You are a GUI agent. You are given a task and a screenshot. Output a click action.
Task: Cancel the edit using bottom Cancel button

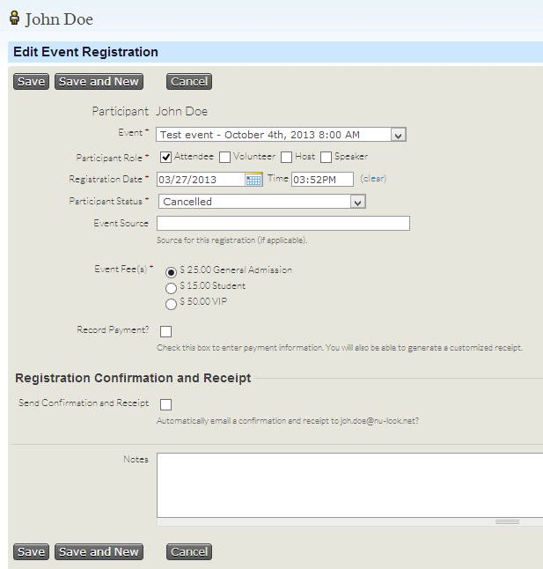coord(189,552)
